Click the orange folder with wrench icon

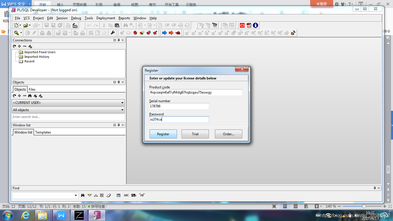tap(293, 33)
